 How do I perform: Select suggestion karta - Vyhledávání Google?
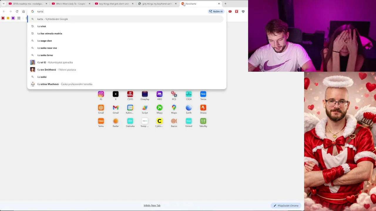tap(126, 19)
